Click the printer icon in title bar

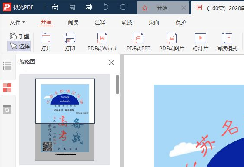coord(89,7)
